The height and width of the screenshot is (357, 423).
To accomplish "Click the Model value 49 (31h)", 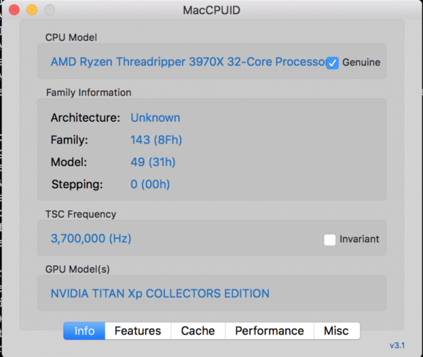I will pos(153,163).
